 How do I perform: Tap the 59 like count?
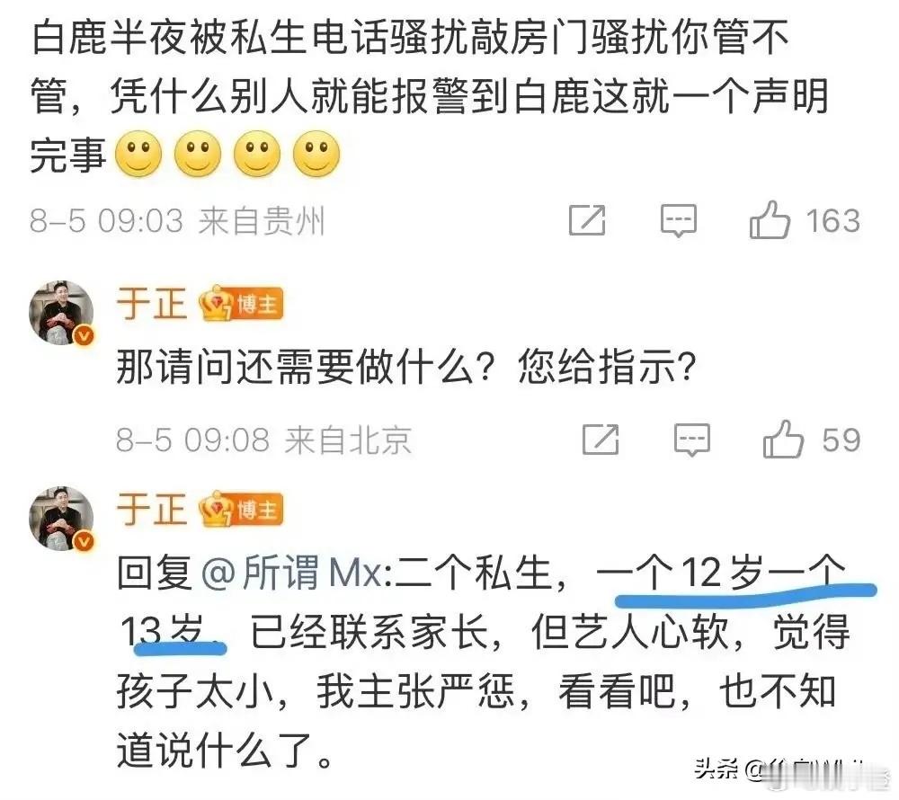841,440
